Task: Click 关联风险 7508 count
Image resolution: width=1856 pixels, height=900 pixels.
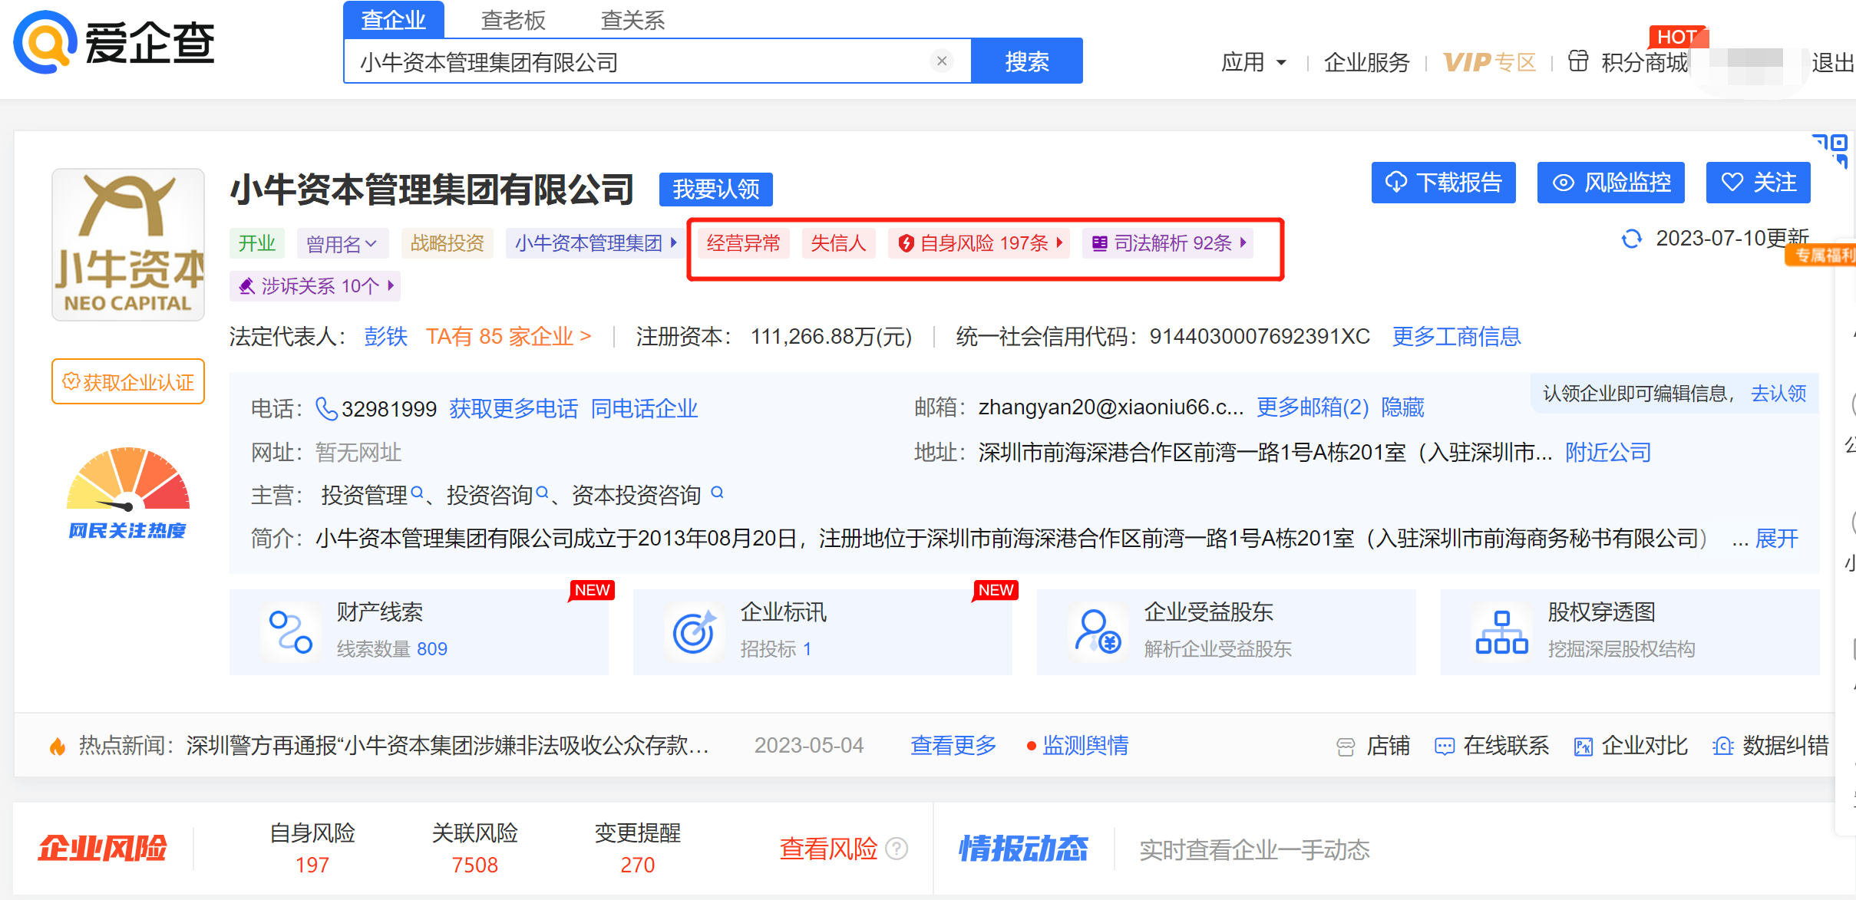Action: point(474,865)
